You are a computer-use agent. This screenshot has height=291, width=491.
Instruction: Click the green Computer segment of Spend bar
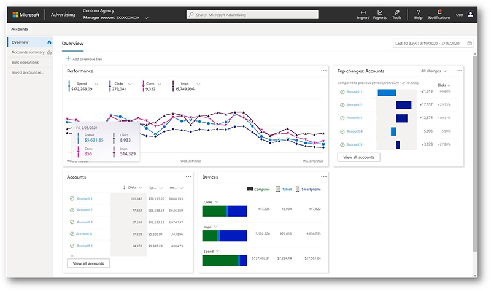(x=220, y=261)
